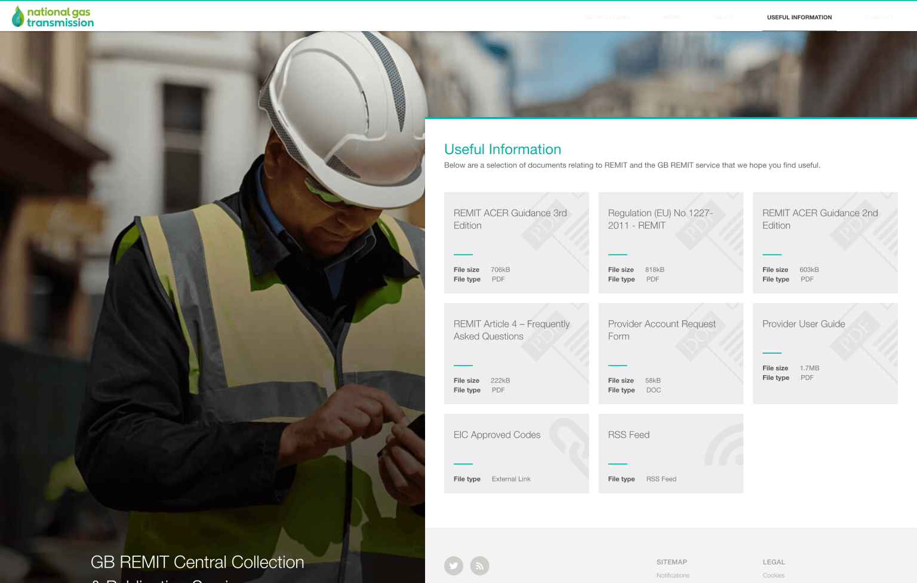Select the Useful Information tab in header

pyautogui.click(x=799, y=17)
